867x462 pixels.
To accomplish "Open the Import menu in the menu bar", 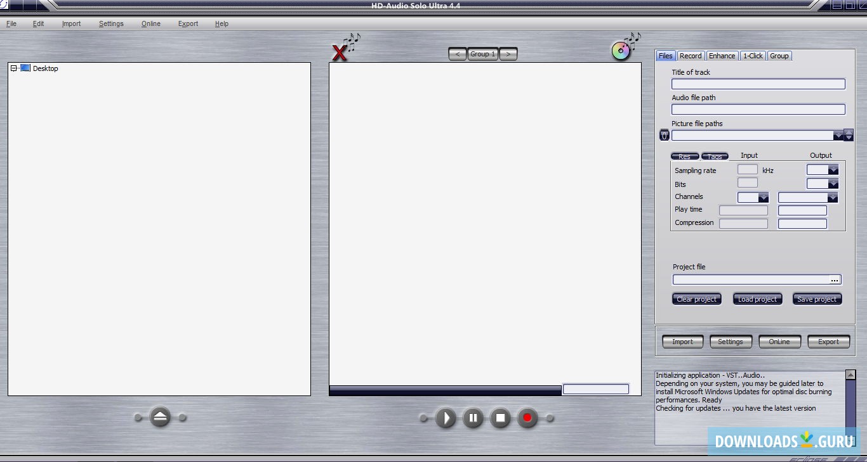I will [72, 23].
